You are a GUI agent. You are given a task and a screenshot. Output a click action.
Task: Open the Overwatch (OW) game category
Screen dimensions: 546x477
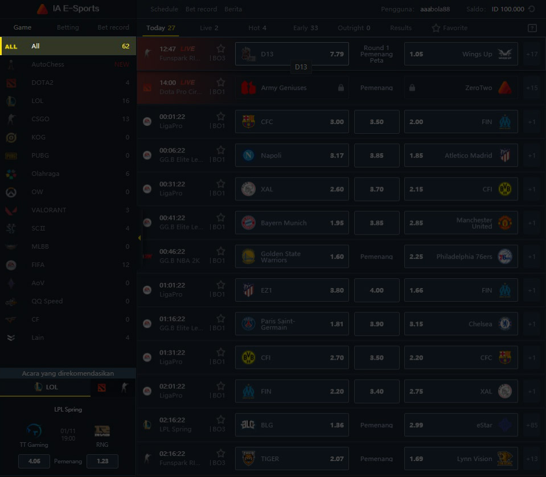point(37,192)
